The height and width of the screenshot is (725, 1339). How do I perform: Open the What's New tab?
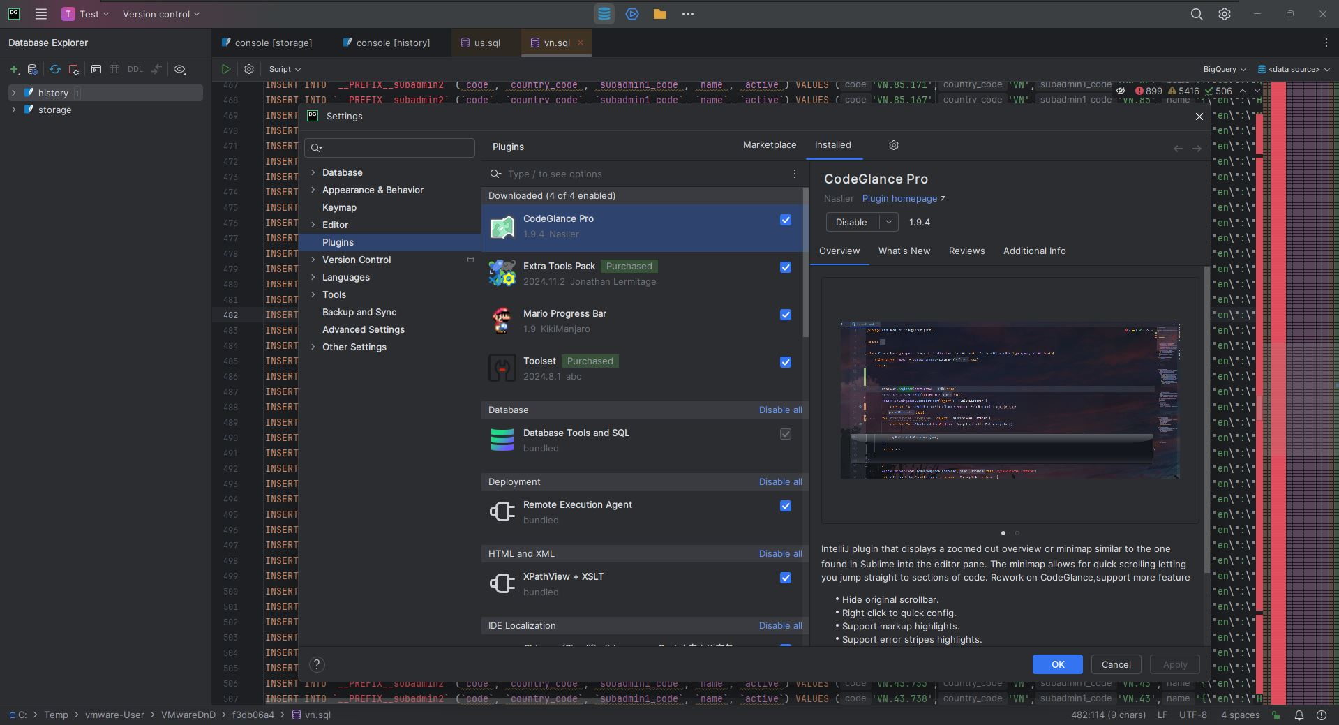904,251
